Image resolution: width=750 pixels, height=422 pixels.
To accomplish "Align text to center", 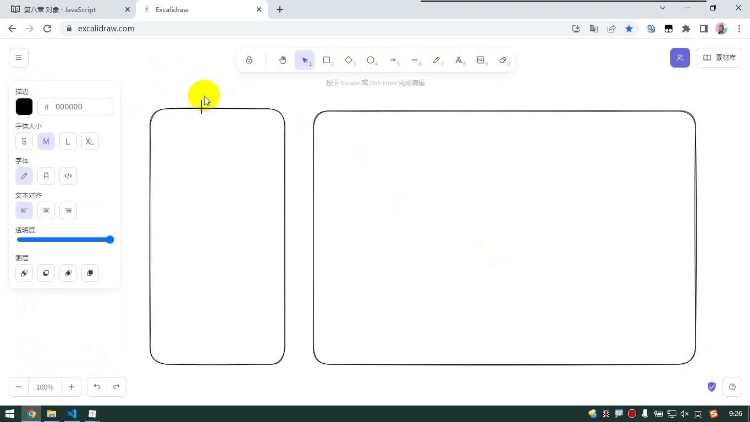I will click(x=46, y=210).
